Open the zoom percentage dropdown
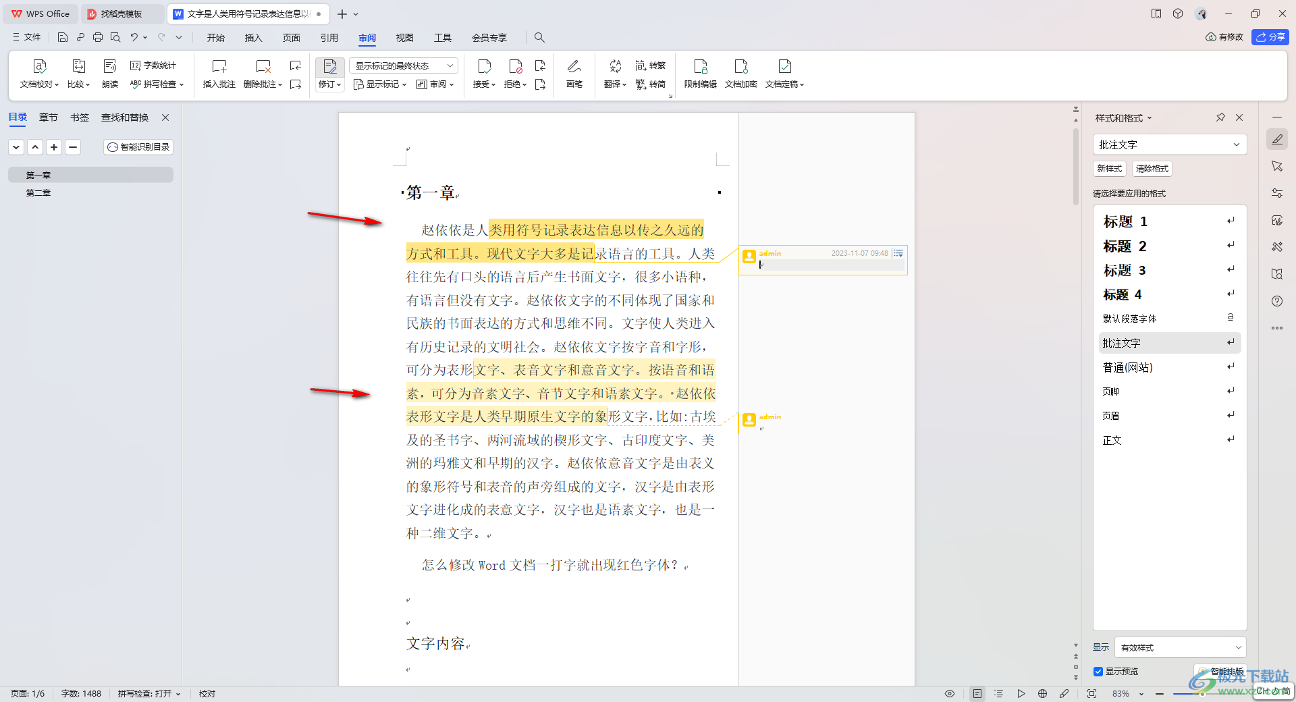 (1141, 693)
